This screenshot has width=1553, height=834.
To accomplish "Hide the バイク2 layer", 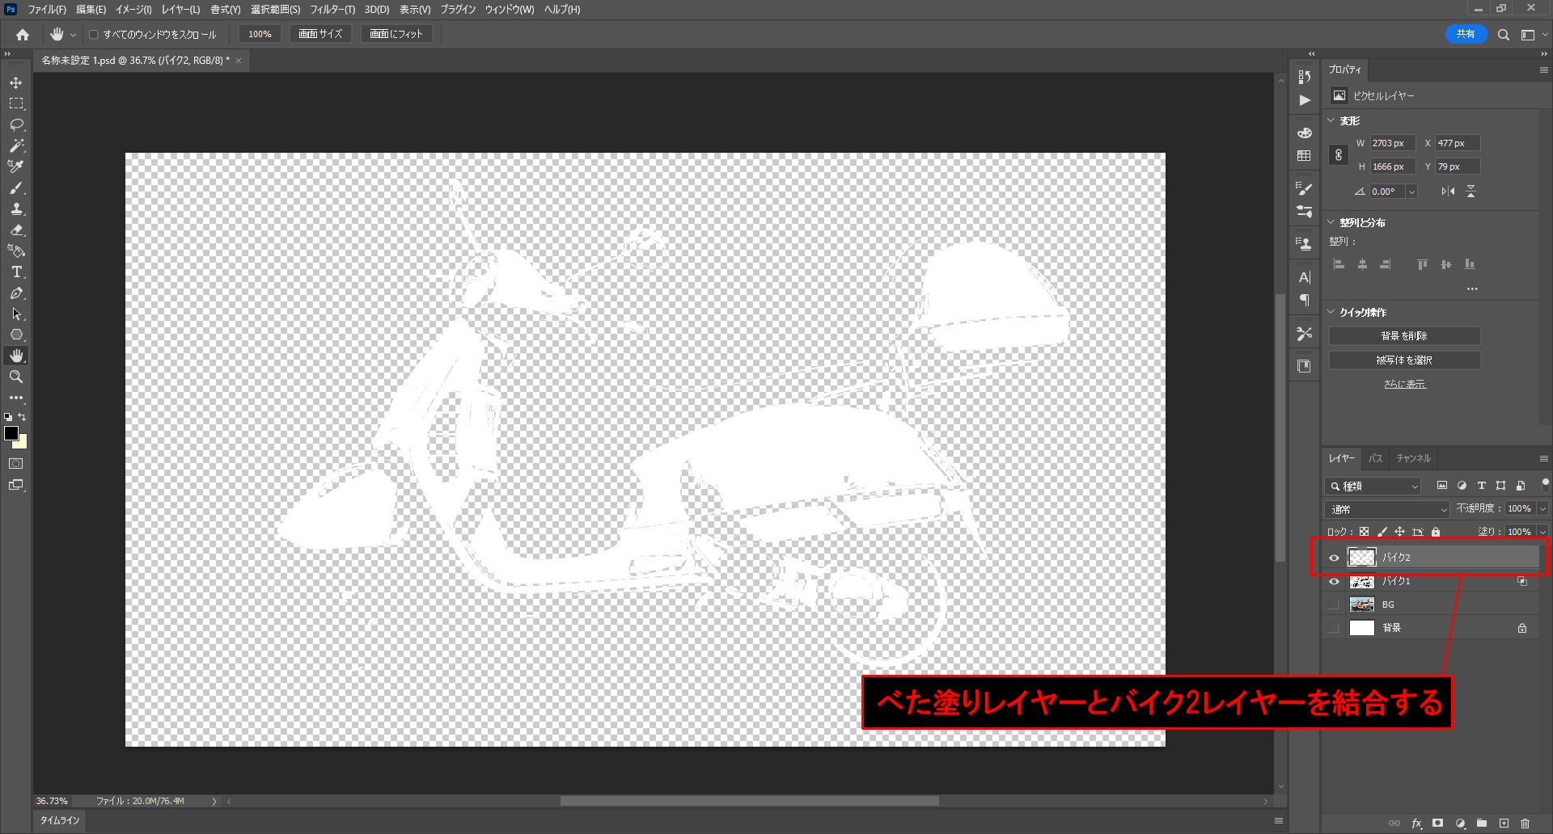I will 1334,558.
